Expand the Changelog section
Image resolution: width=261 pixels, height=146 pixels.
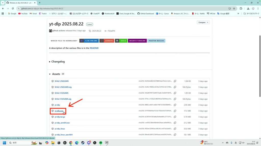pyautogui.click(x=58, y=62)
